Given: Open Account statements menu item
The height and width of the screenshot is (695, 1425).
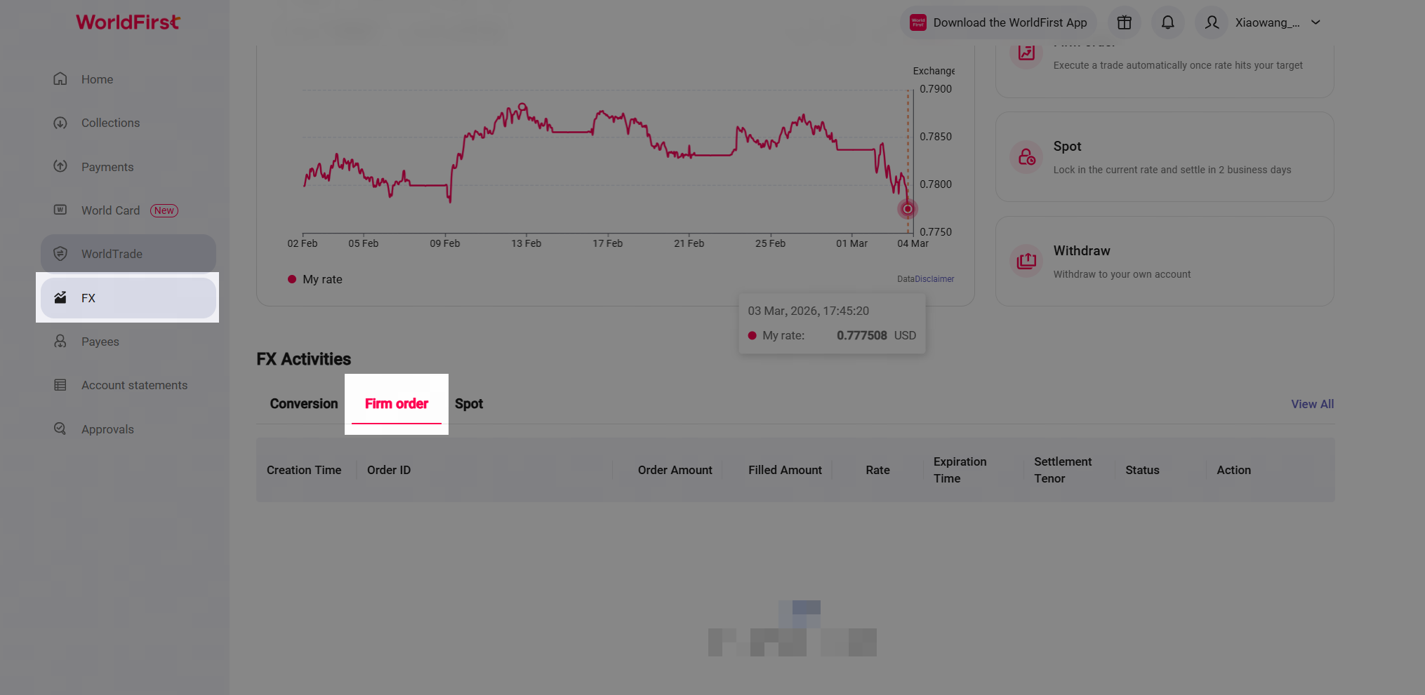Looking at the screenshot, I should (128, 385).
